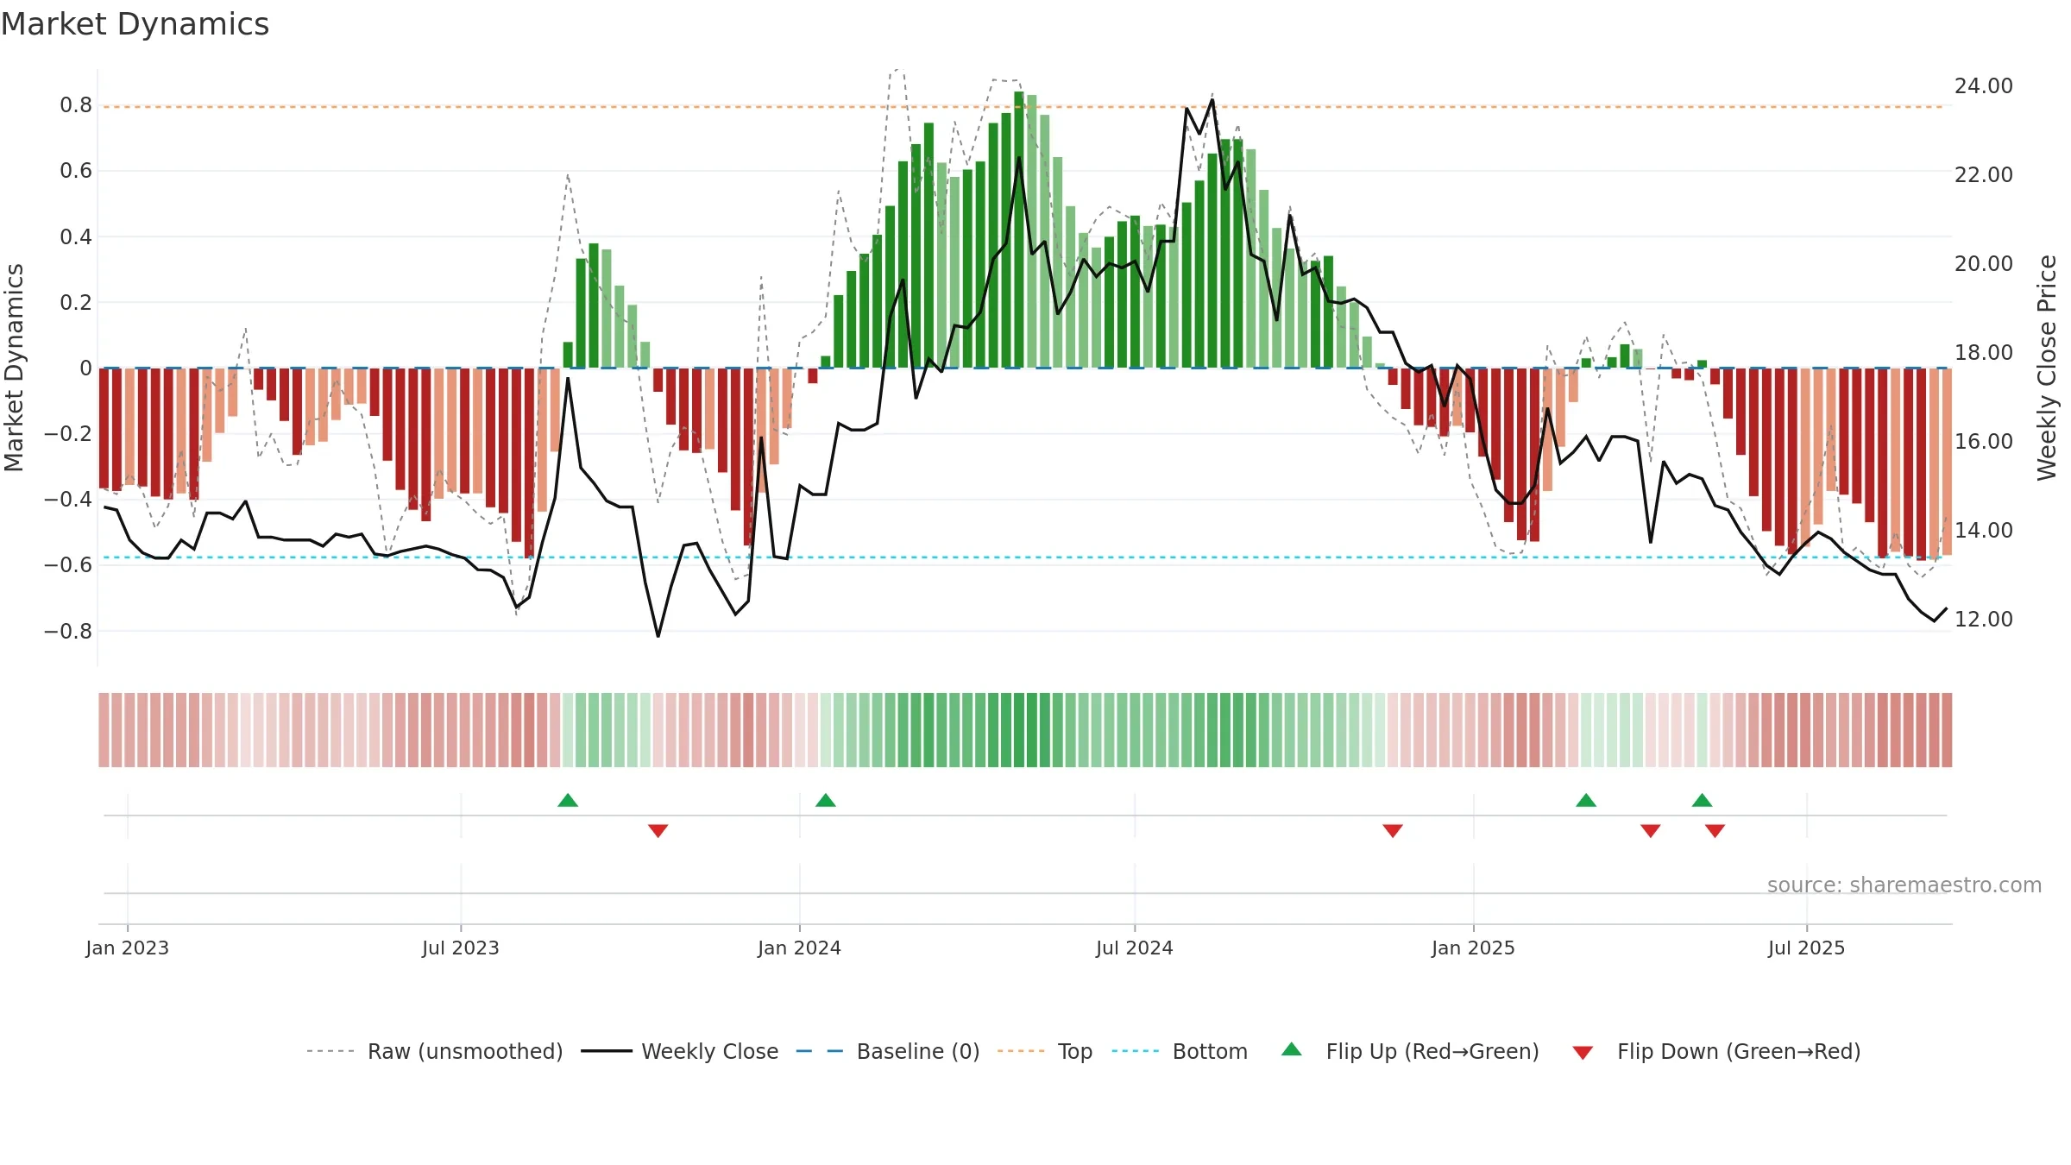This screenshot has width=2071, height=1165.
Task: Select the red flip-down marker near Oct 2023
Action: [x=658, y=830]
